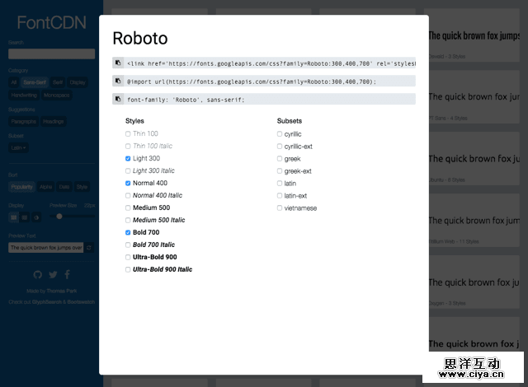Uncheck the Light 300 style
This screenshot has height=387, width=528.
pyautogui.click(x=128, y=159)
